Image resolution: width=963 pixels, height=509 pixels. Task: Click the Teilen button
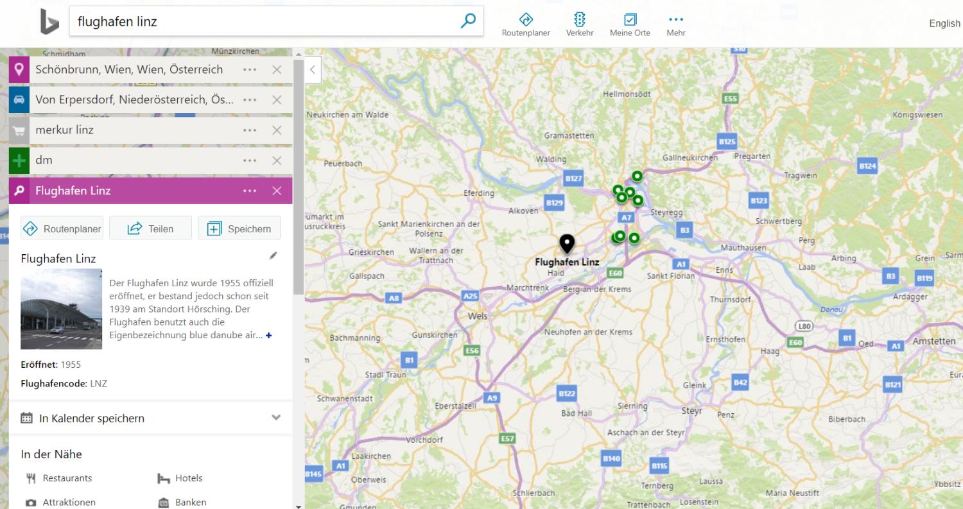point(150,229)
